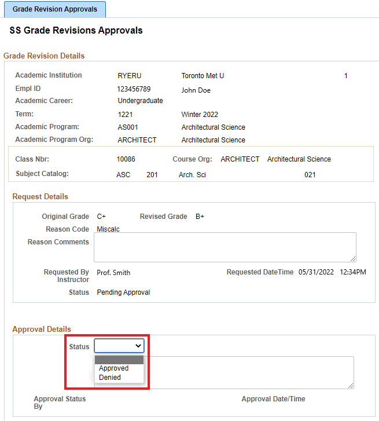
Task: Select the student name John Doe
Action: 196,90
